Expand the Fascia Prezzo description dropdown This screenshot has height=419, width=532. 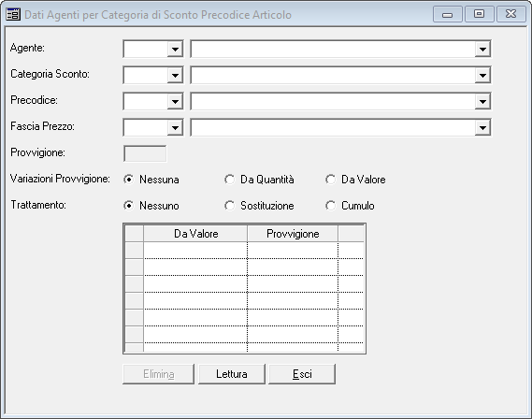482,127
